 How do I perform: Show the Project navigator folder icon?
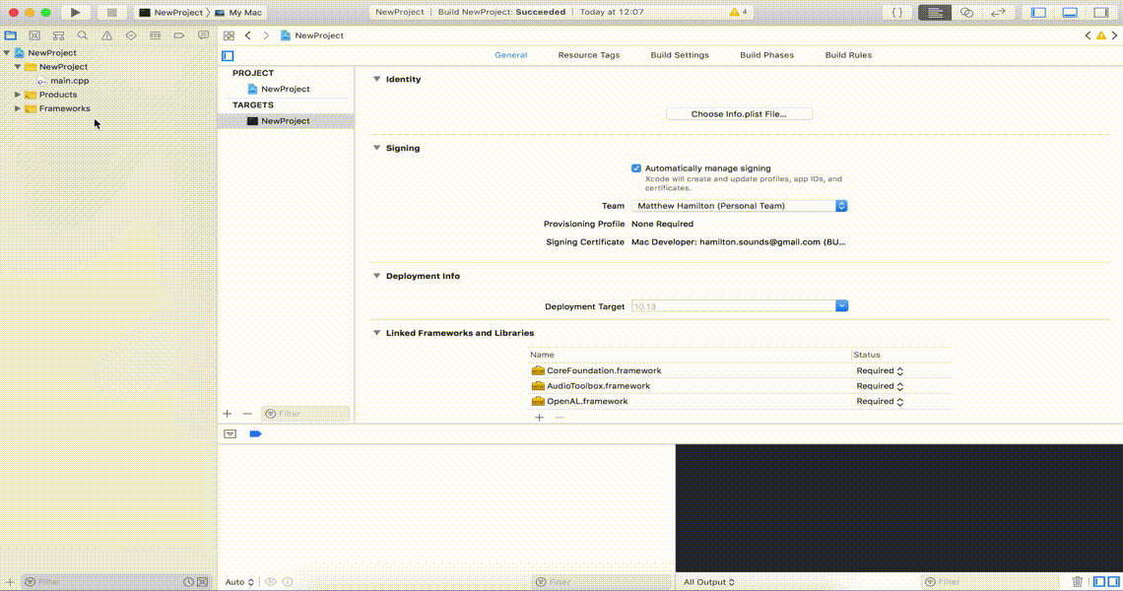pos(10,35)
